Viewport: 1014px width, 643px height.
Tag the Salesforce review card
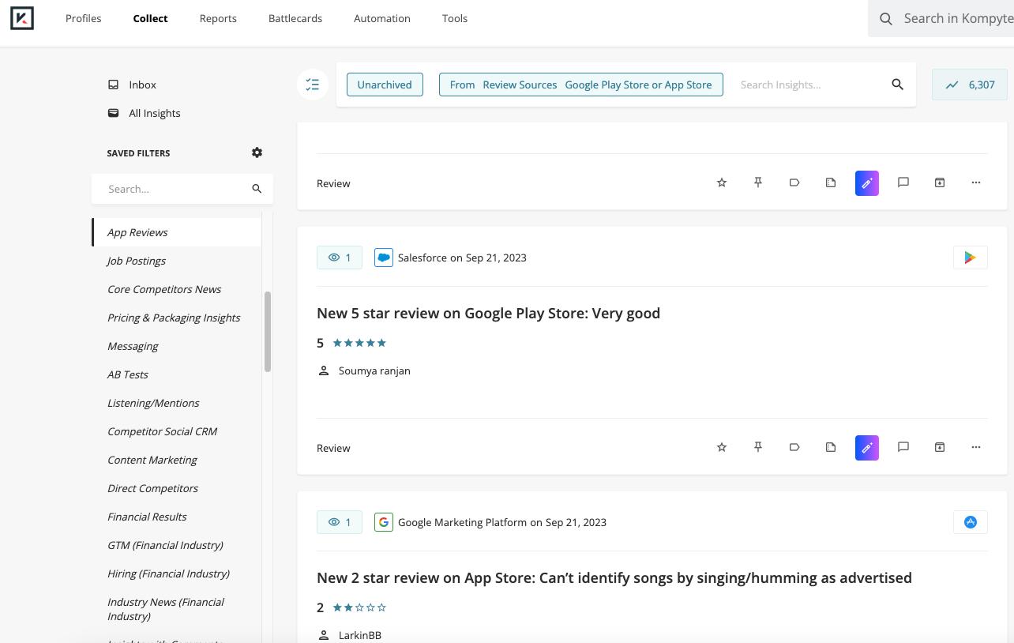[x=794, y=447]
